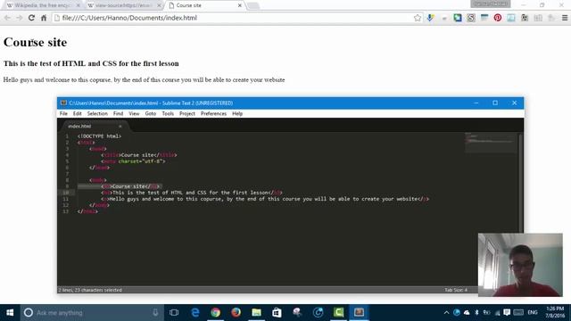Close the Wikipedia browser tab
The width and height of the screenshot is (571, 321).
(x=78, y=5)
